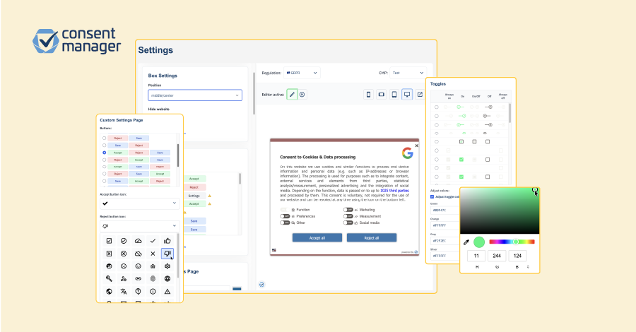
Task: Click Accept all in consent preview
Action: point(317,238)
